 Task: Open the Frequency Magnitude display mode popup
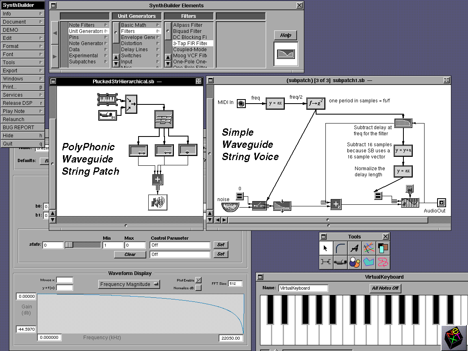[x=129, y=284]
